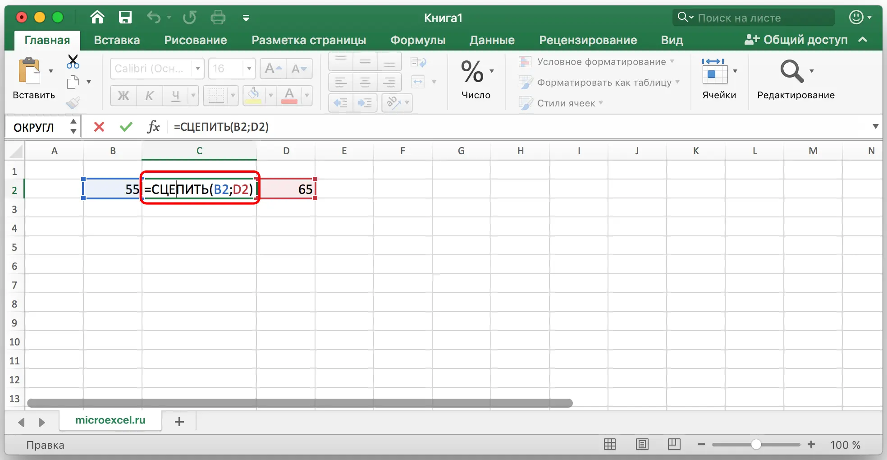This screenshot has height=460, width=887.
Task: Toggle italic formatting (К)
Action: pos(149,96)
